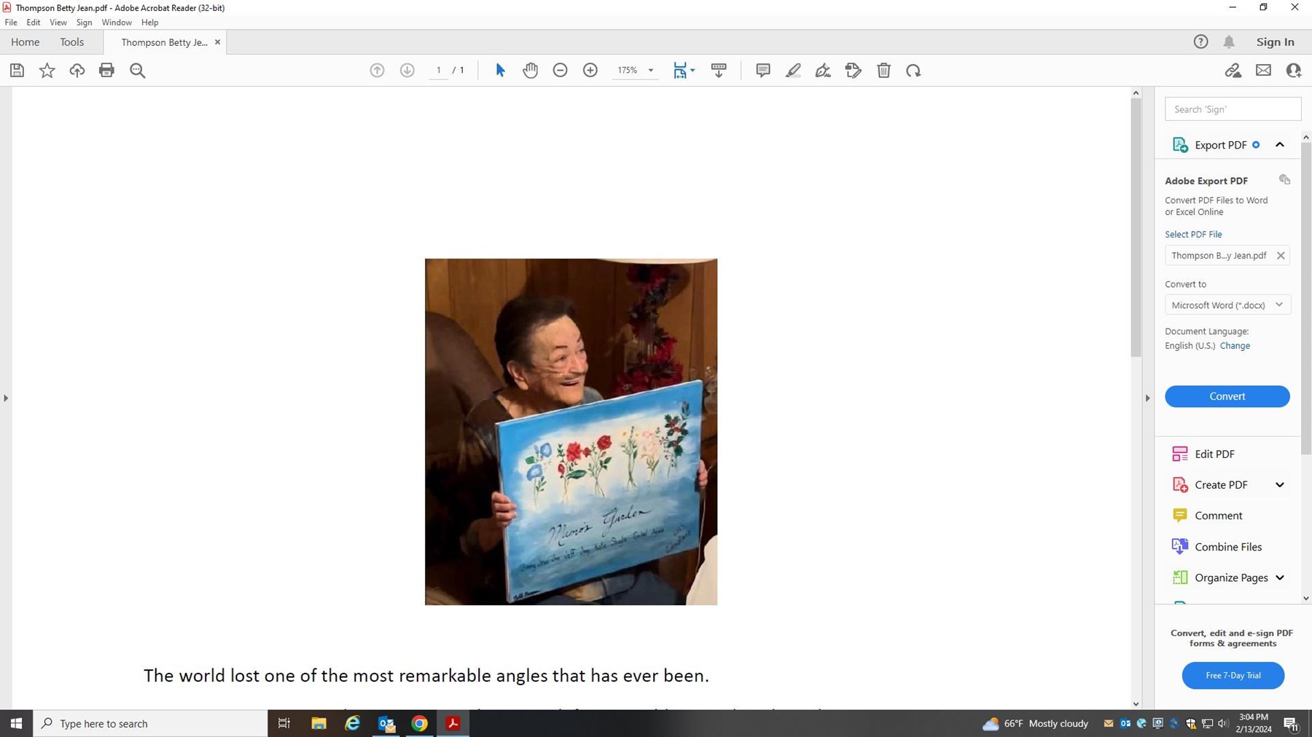The width and height of the screenshot is (1312, 737).
Task: Click the Zoom in plus icon
Action: pos(590,71)
